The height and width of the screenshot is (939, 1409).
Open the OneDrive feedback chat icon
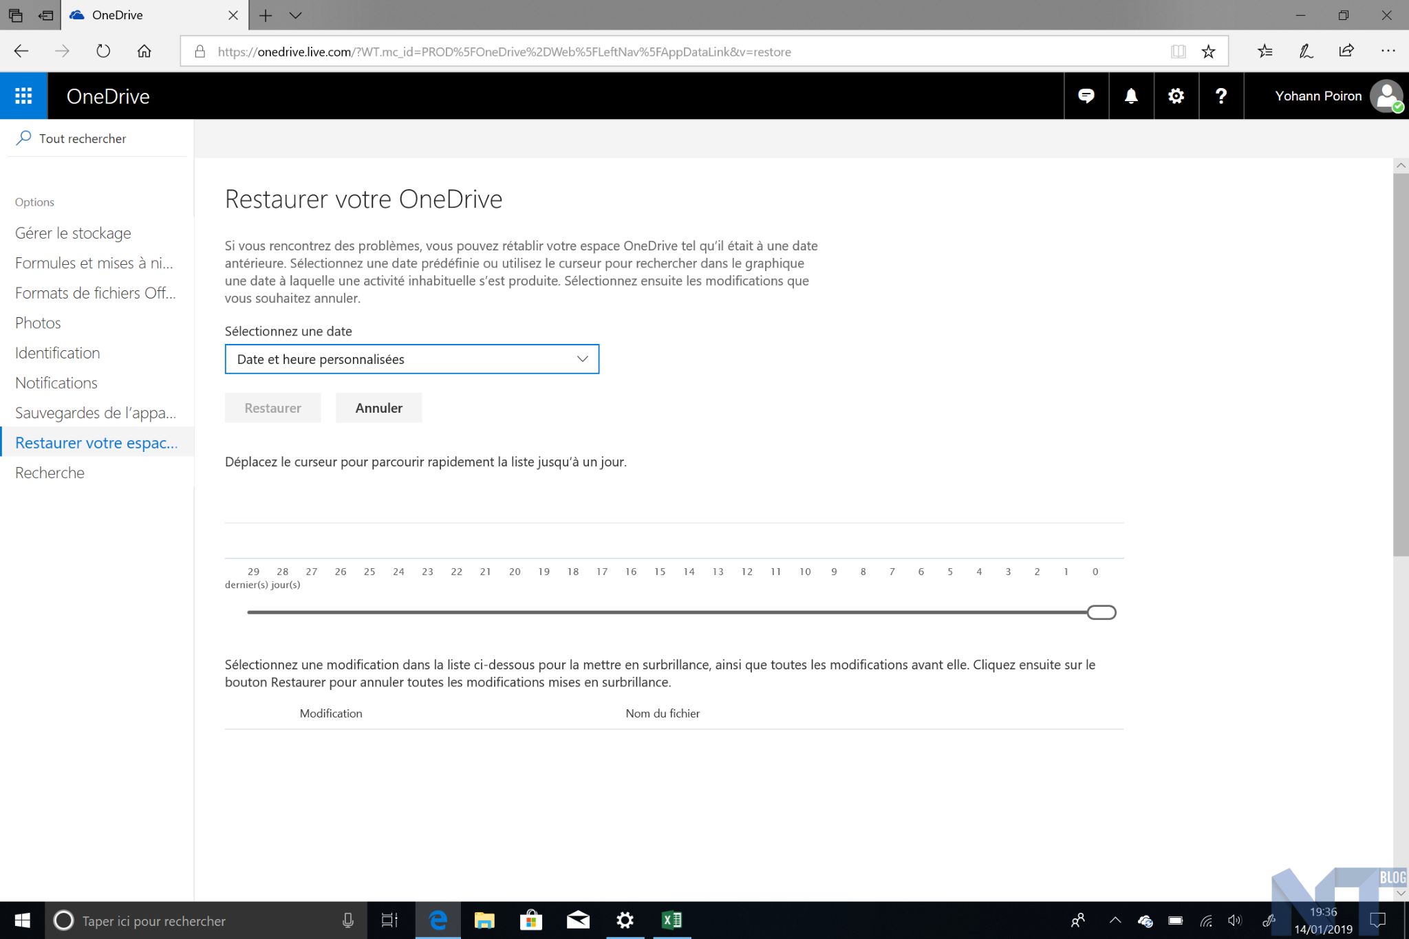1086,96
